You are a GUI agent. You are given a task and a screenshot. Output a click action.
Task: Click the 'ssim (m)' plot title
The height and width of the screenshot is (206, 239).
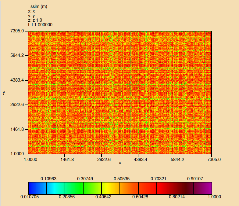(x=38, y=6)
